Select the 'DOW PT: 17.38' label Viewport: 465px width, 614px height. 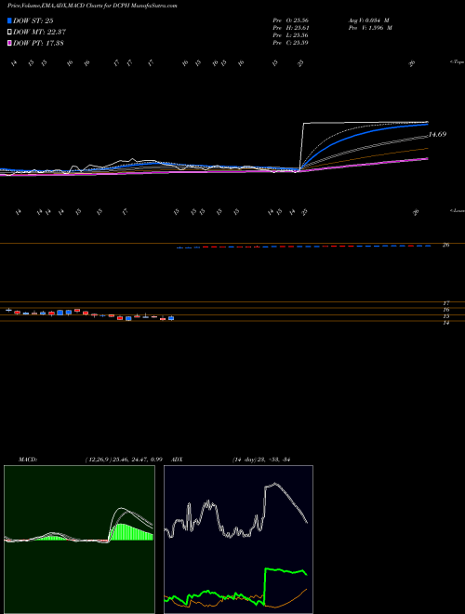[38, 43]
